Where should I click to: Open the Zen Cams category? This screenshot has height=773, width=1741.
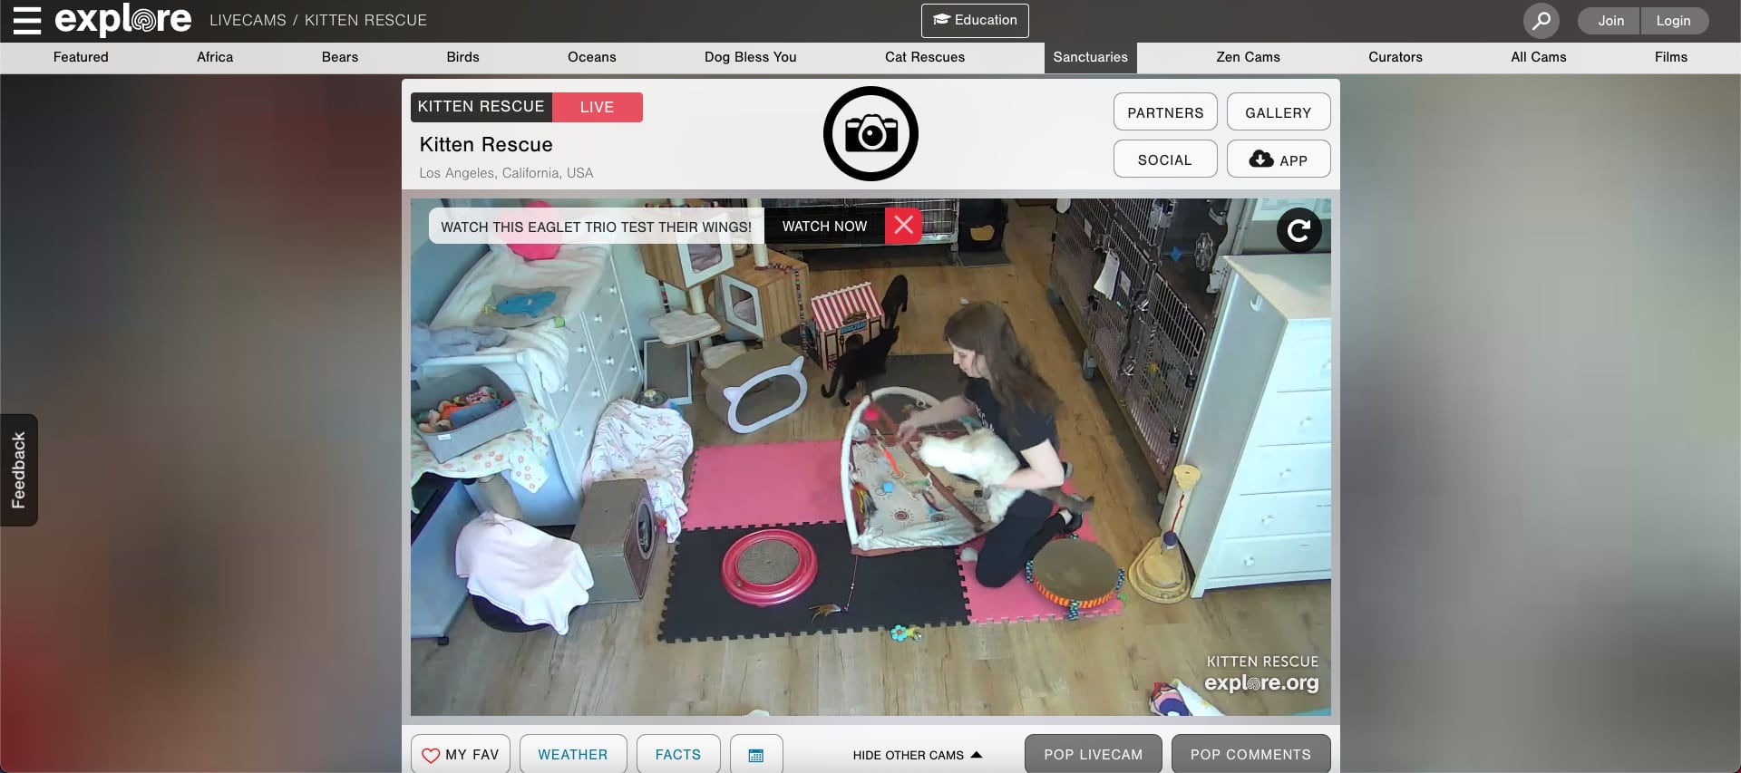click(x=1248, y=57)
